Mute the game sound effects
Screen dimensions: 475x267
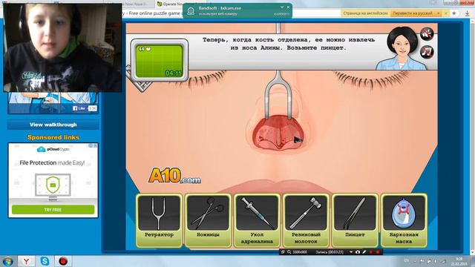tap(427, 33)
